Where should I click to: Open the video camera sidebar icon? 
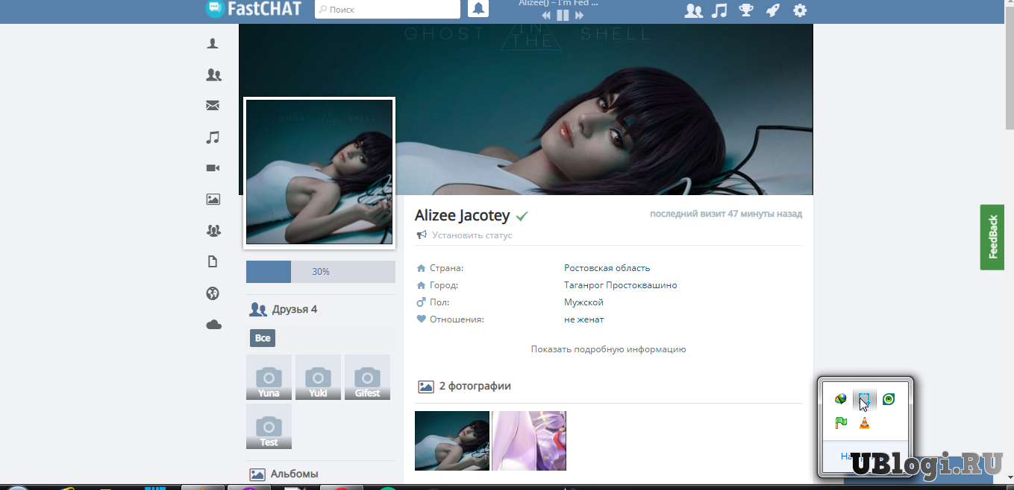[213, 168]
